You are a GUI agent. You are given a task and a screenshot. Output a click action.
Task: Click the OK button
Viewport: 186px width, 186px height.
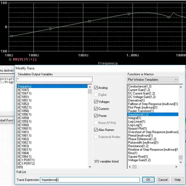point(148,180)
